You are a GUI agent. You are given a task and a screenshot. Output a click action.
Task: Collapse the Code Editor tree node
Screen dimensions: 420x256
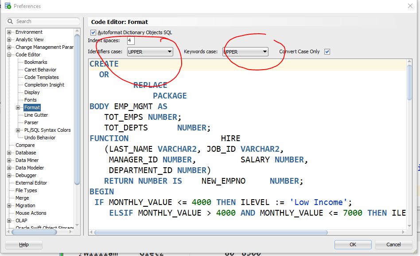click(9, 55)
